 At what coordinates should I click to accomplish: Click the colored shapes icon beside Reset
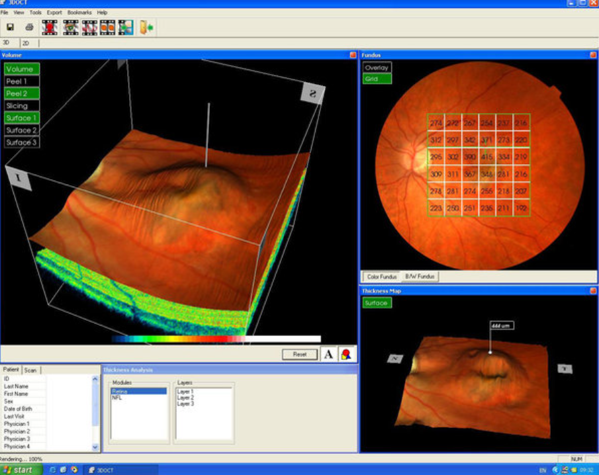point(346,355)
